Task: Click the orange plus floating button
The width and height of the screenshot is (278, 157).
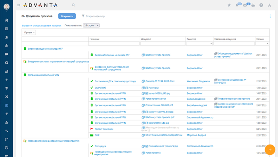Action: coord(270,149)
